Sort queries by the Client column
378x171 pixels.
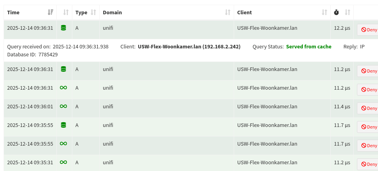[324, 12]
